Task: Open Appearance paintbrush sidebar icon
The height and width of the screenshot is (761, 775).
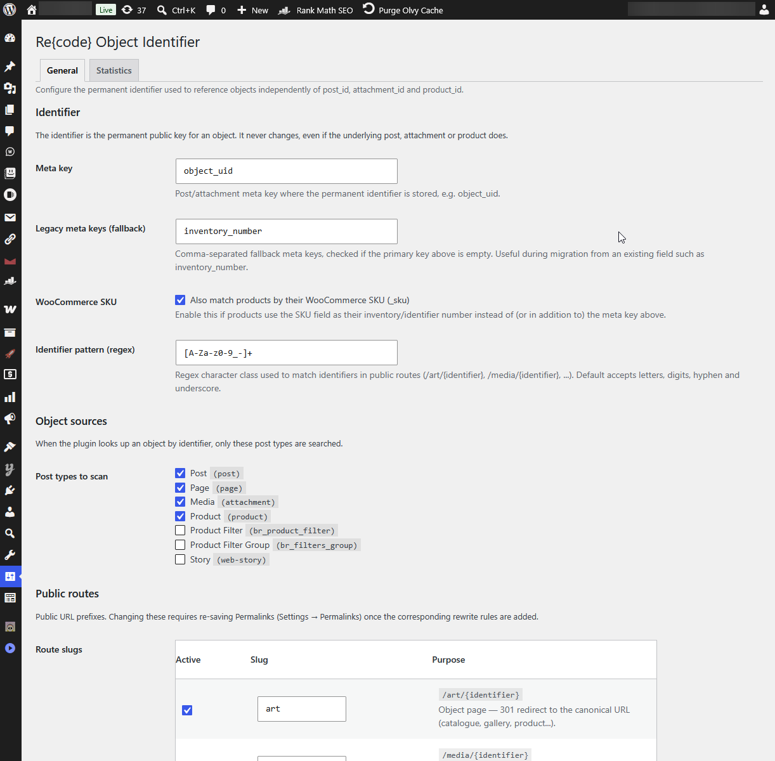Action: (10, 447)
